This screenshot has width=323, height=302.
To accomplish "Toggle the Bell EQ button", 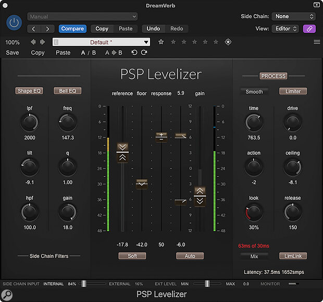I will (x=68, y=91).
